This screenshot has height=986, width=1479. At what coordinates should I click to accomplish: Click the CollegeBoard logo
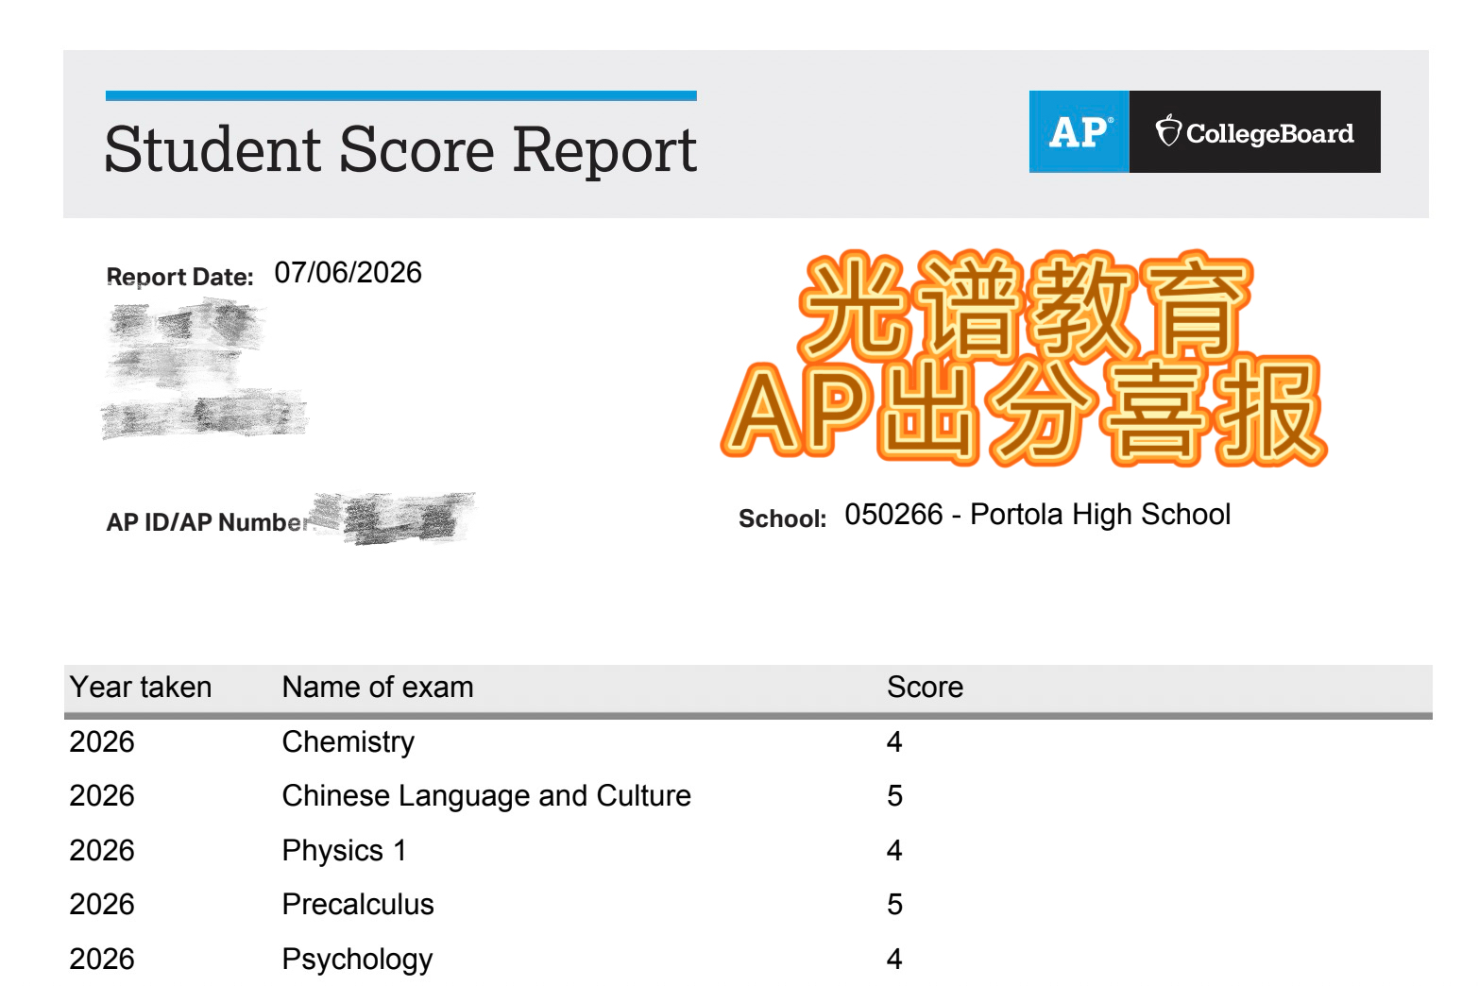click(1255, 131)
